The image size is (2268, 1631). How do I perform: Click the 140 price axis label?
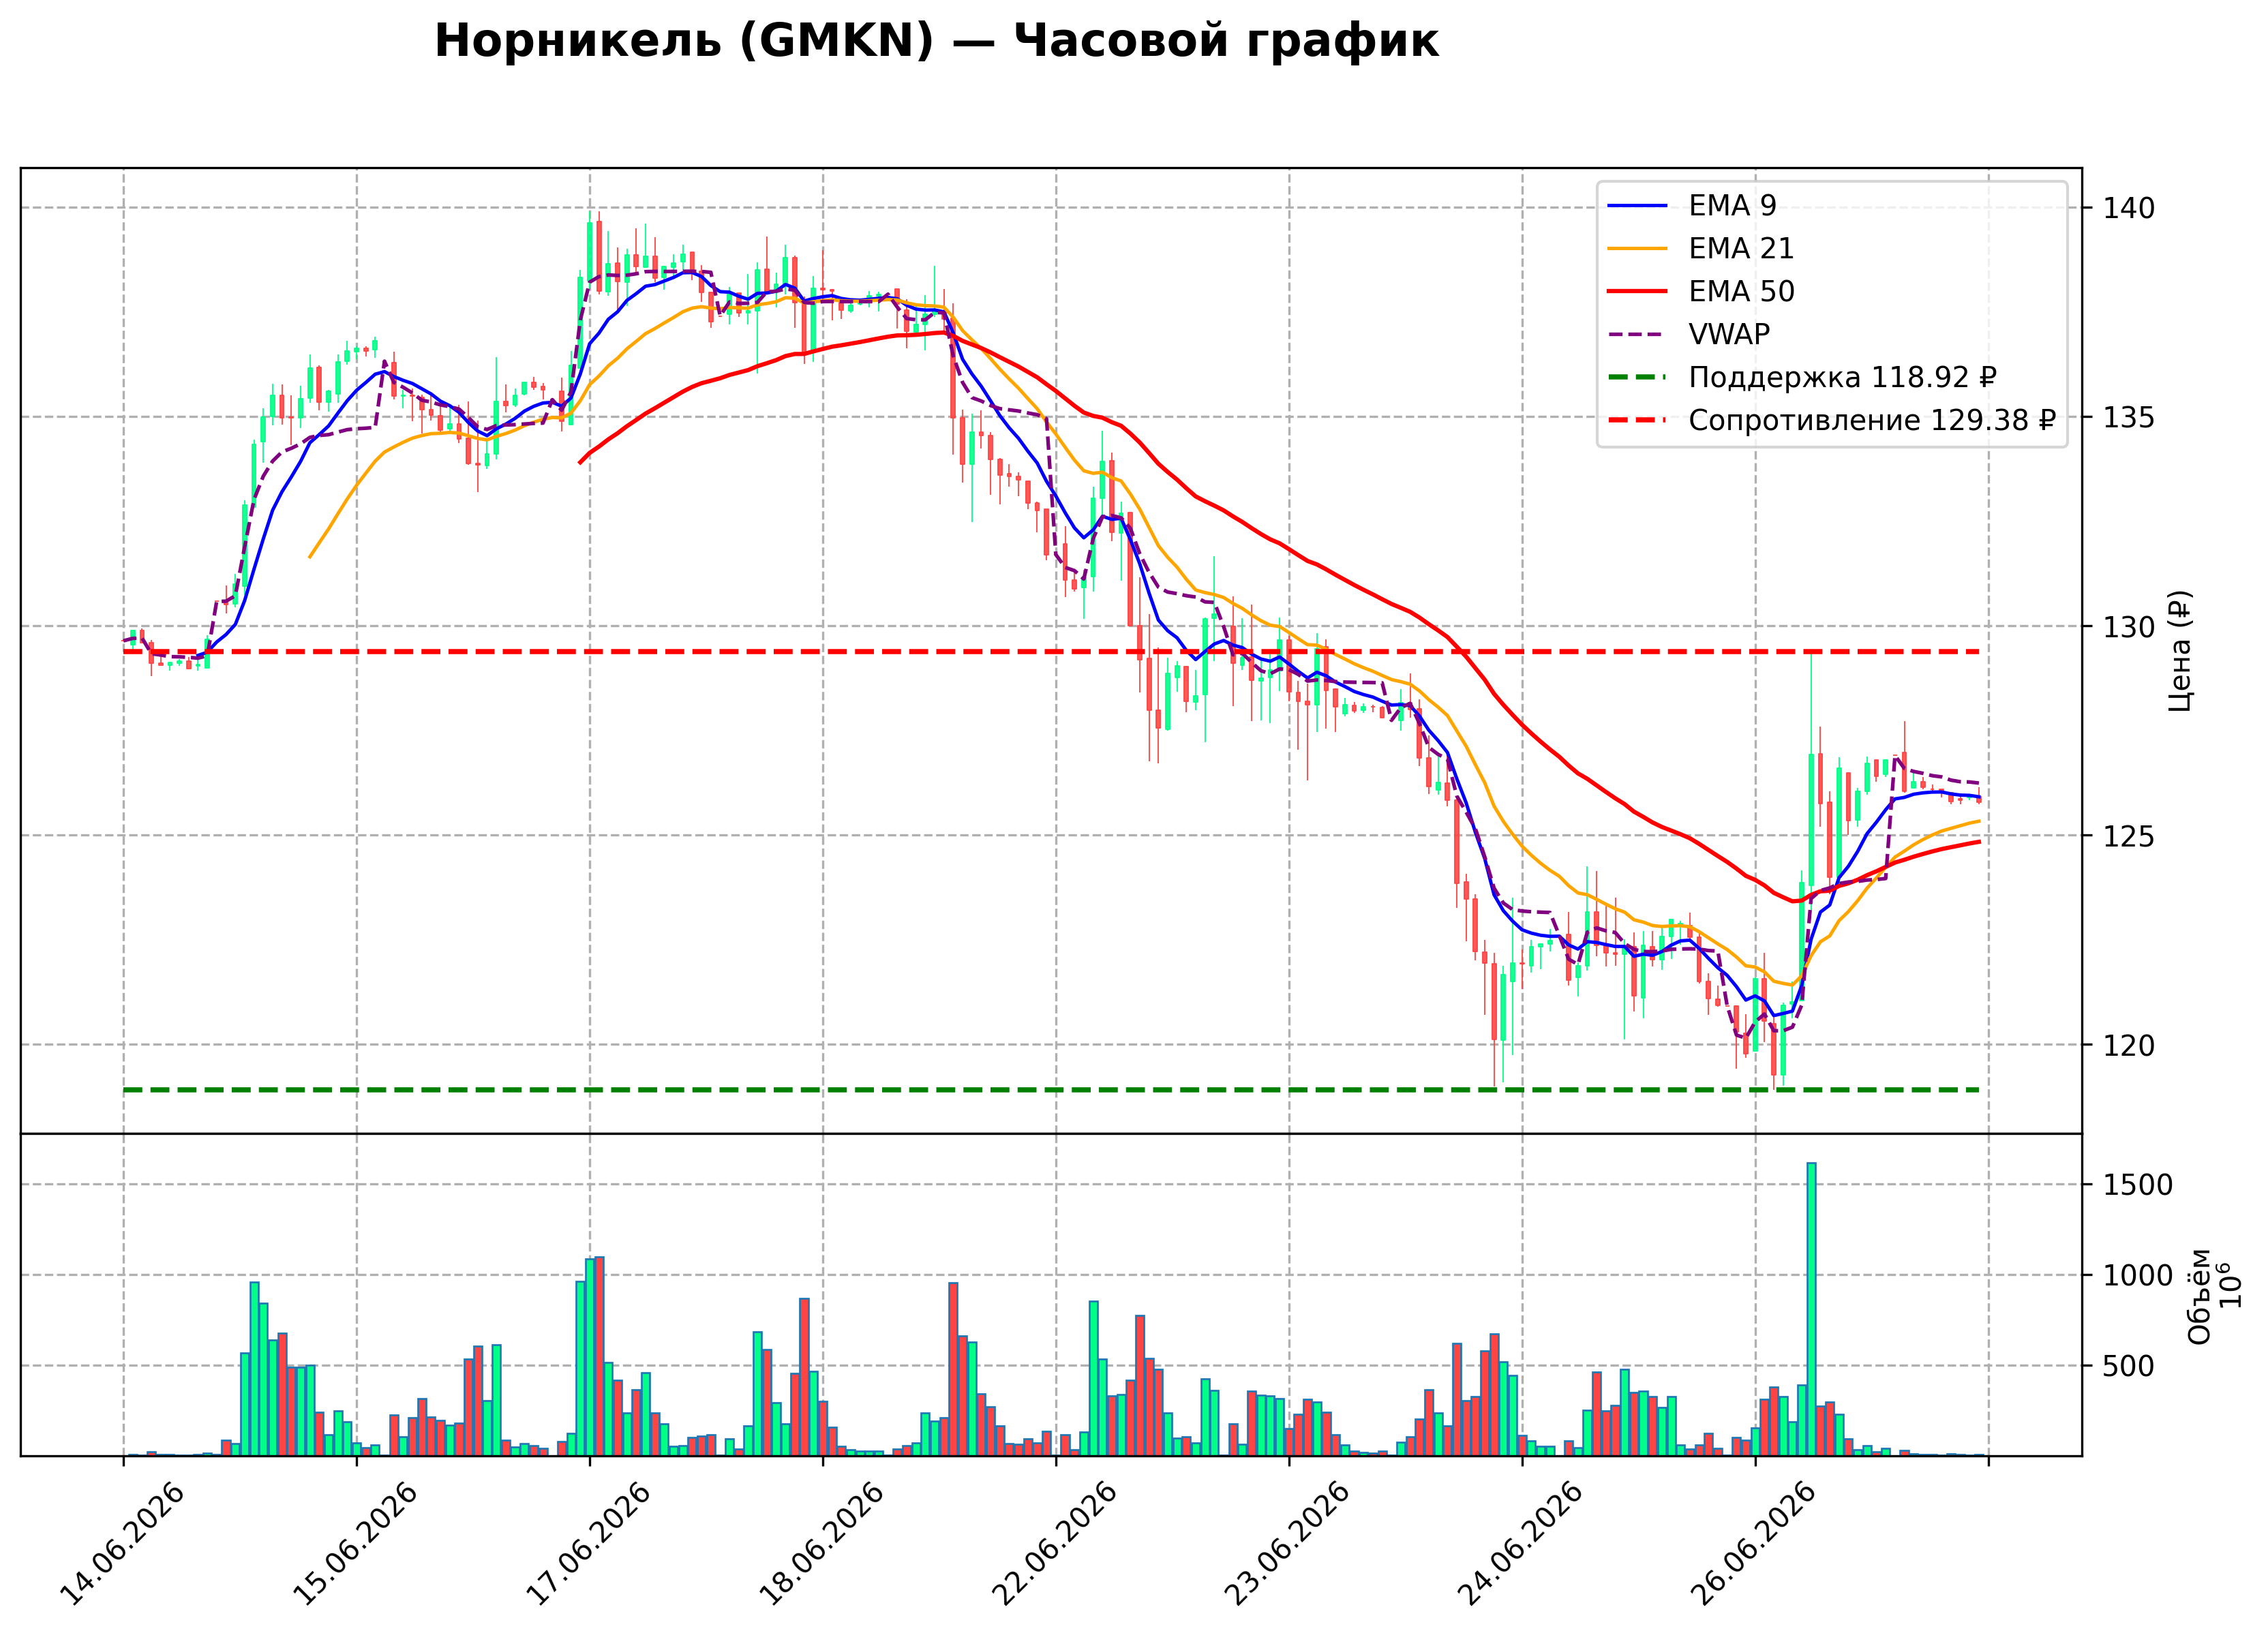[x=2129, y=208]
